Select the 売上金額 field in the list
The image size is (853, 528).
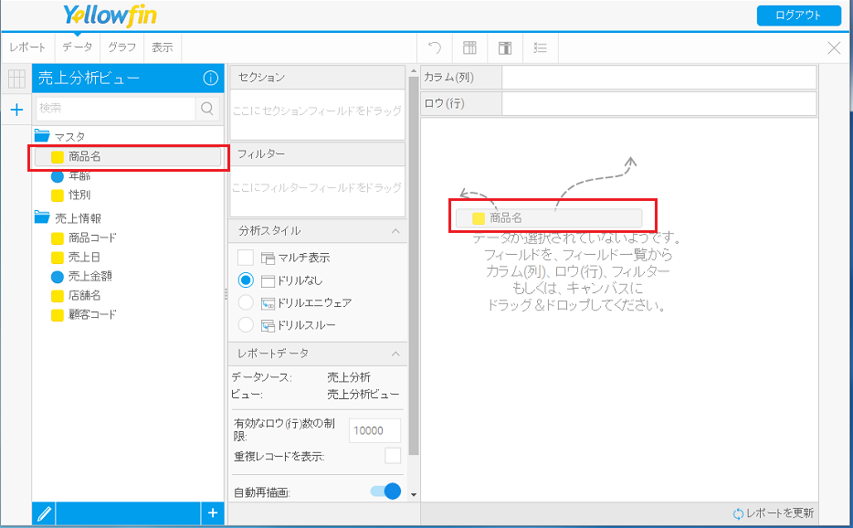click(90, 276)
